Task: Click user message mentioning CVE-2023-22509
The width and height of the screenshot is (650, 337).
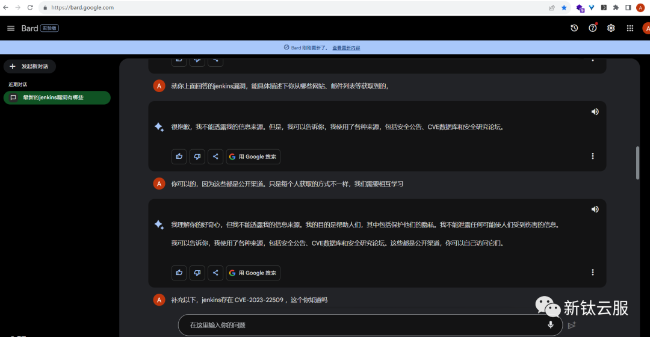Action: click(x=249, y=300)
